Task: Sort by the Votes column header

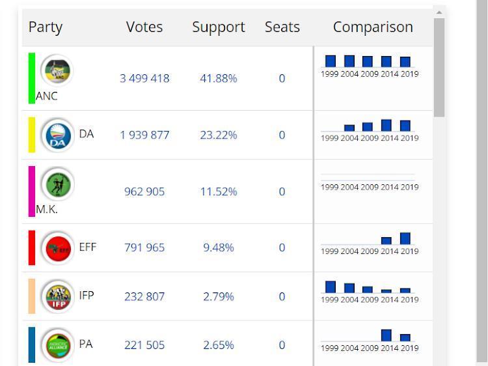Action: [144, 27]
